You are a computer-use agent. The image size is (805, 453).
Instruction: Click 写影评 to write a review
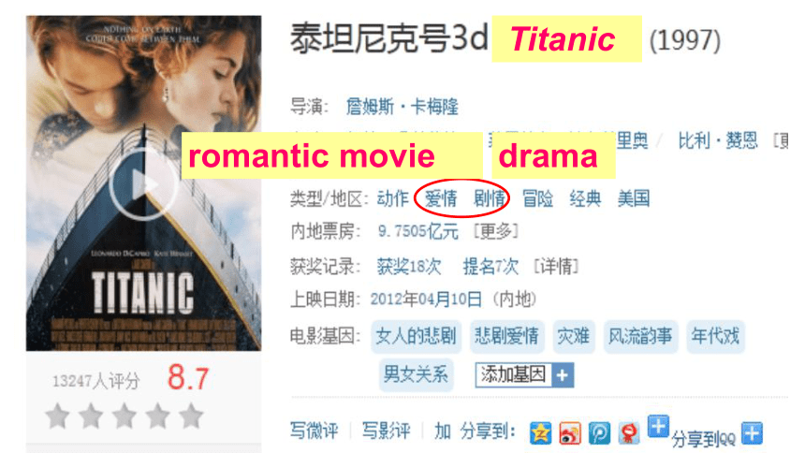(386, 431)
